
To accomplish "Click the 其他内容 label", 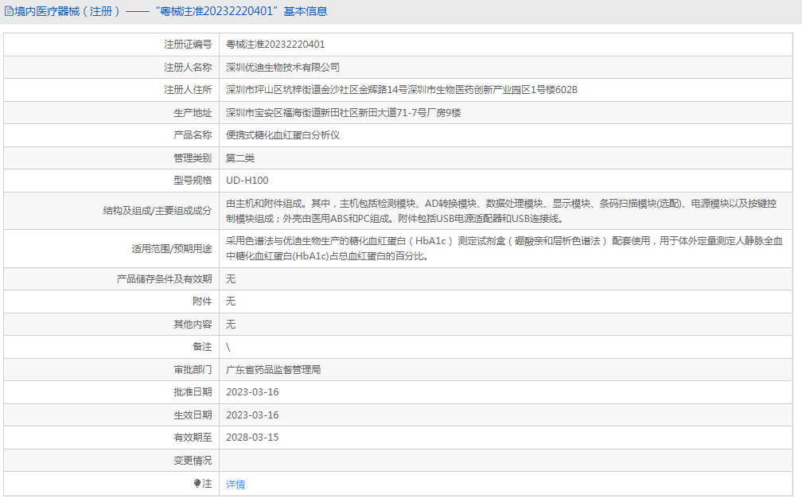I will coord(193,325).
